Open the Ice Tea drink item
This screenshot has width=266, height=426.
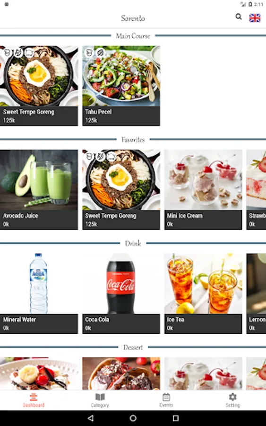(203, 293)
